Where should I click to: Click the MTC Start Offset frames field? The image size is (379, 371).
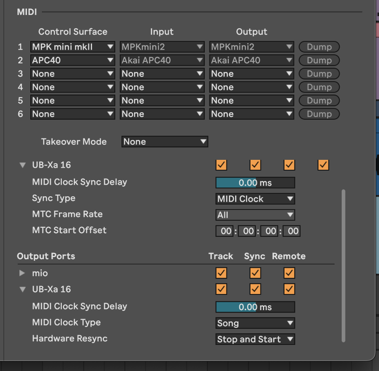[x=292, y=231]
